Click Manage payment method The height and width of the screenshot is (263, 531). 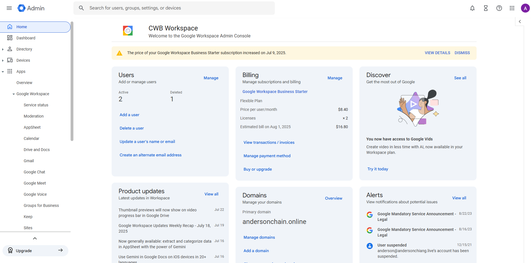267,156
